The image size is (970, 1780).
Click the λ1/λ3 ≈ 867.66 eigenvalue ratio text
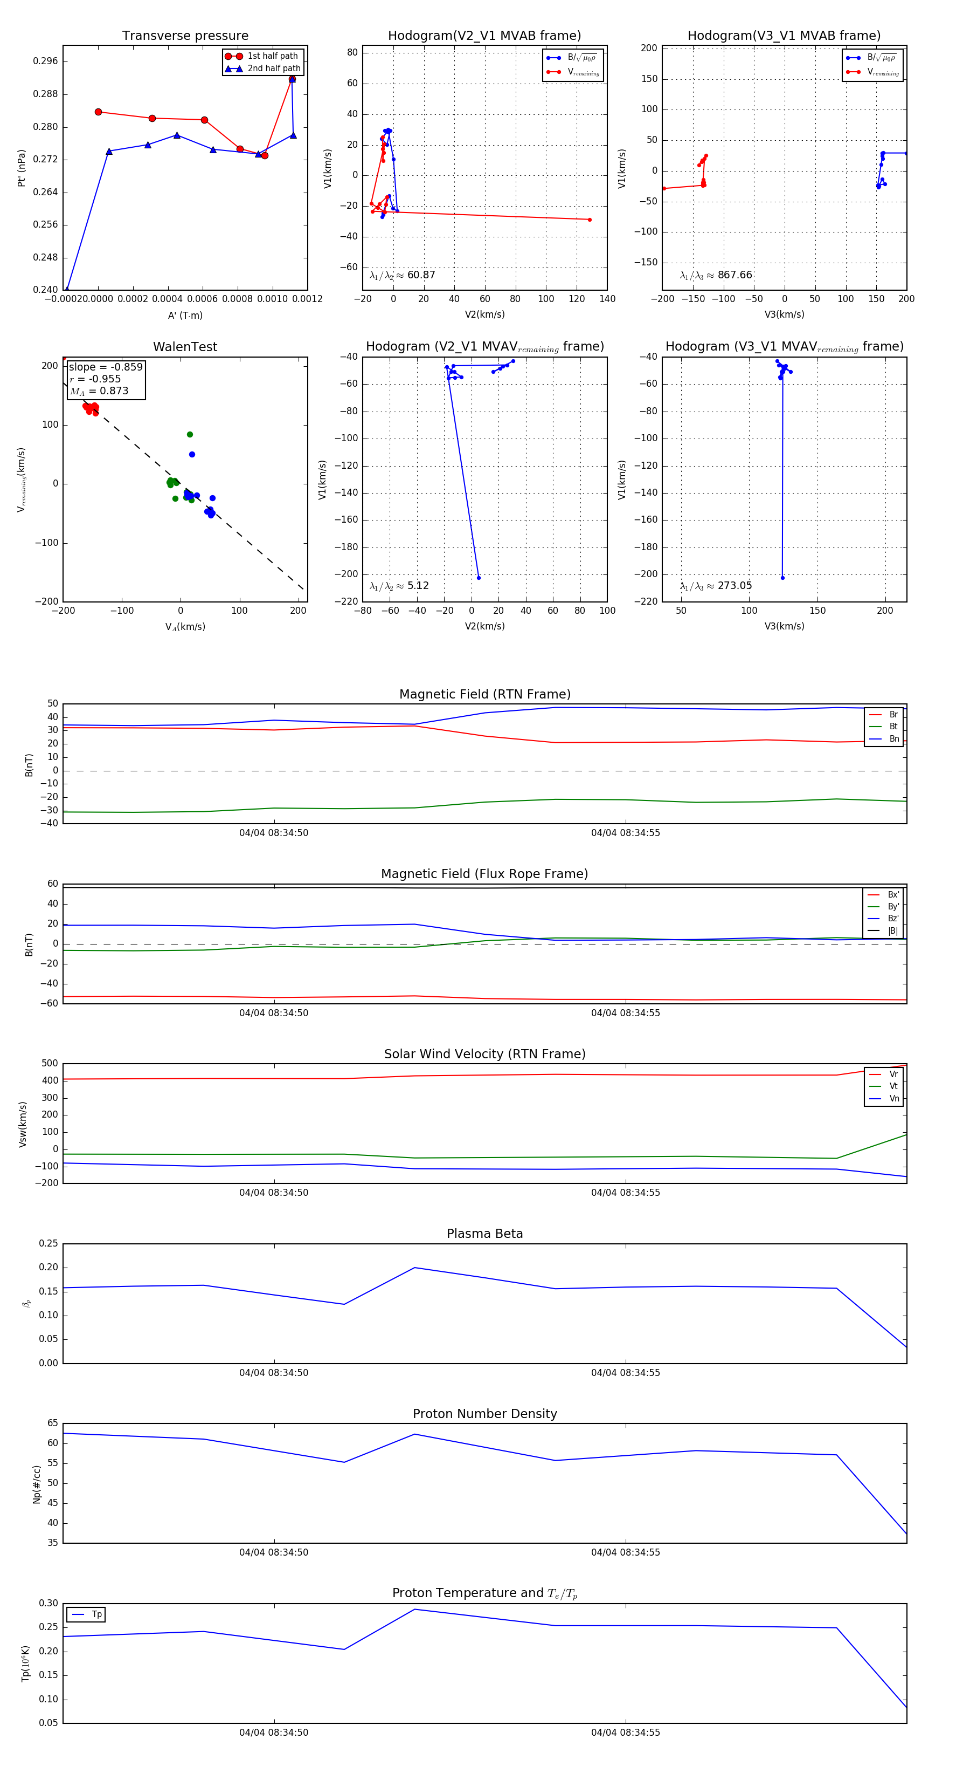715,275
